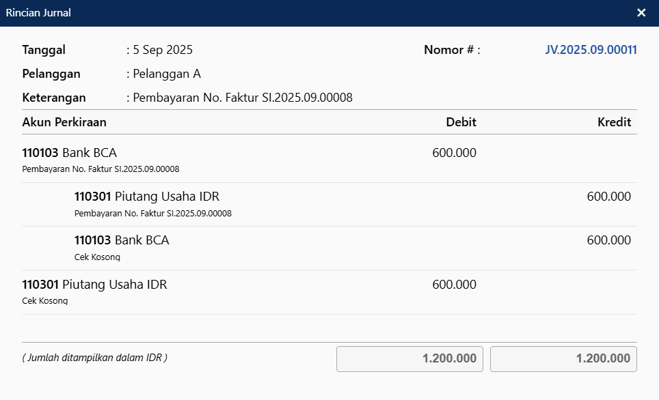Select indented 110103 Bank BCA credit entry
The height and width of the screenshot is (400, 659).
pyautogui.click(x=121, y=240)
